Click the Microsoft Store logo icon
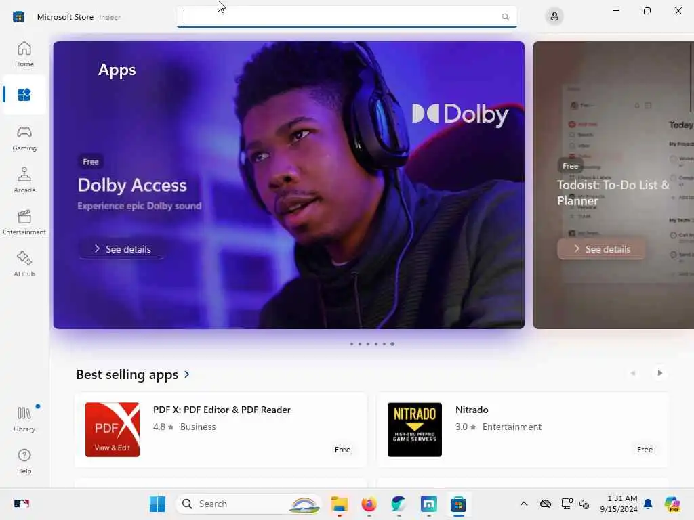 (x=18, y=17)
